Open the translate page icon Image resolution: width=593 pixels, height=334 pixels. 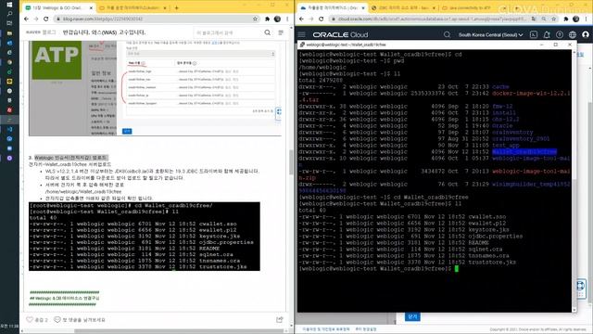pos(534,19)
